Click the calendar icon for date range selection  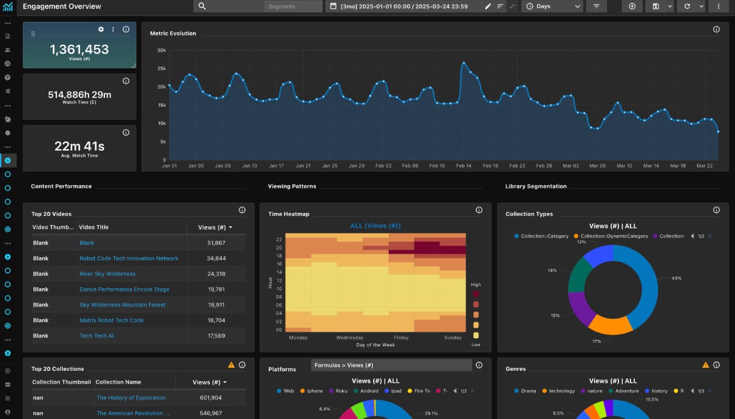tap(334, 6)
